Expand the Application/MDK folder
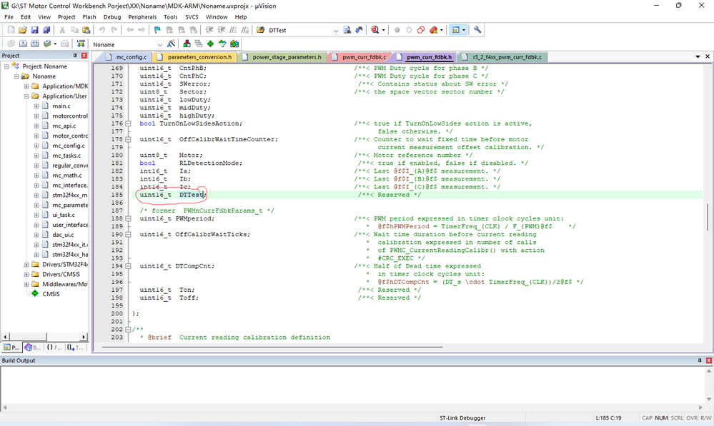 coord(26,86)
